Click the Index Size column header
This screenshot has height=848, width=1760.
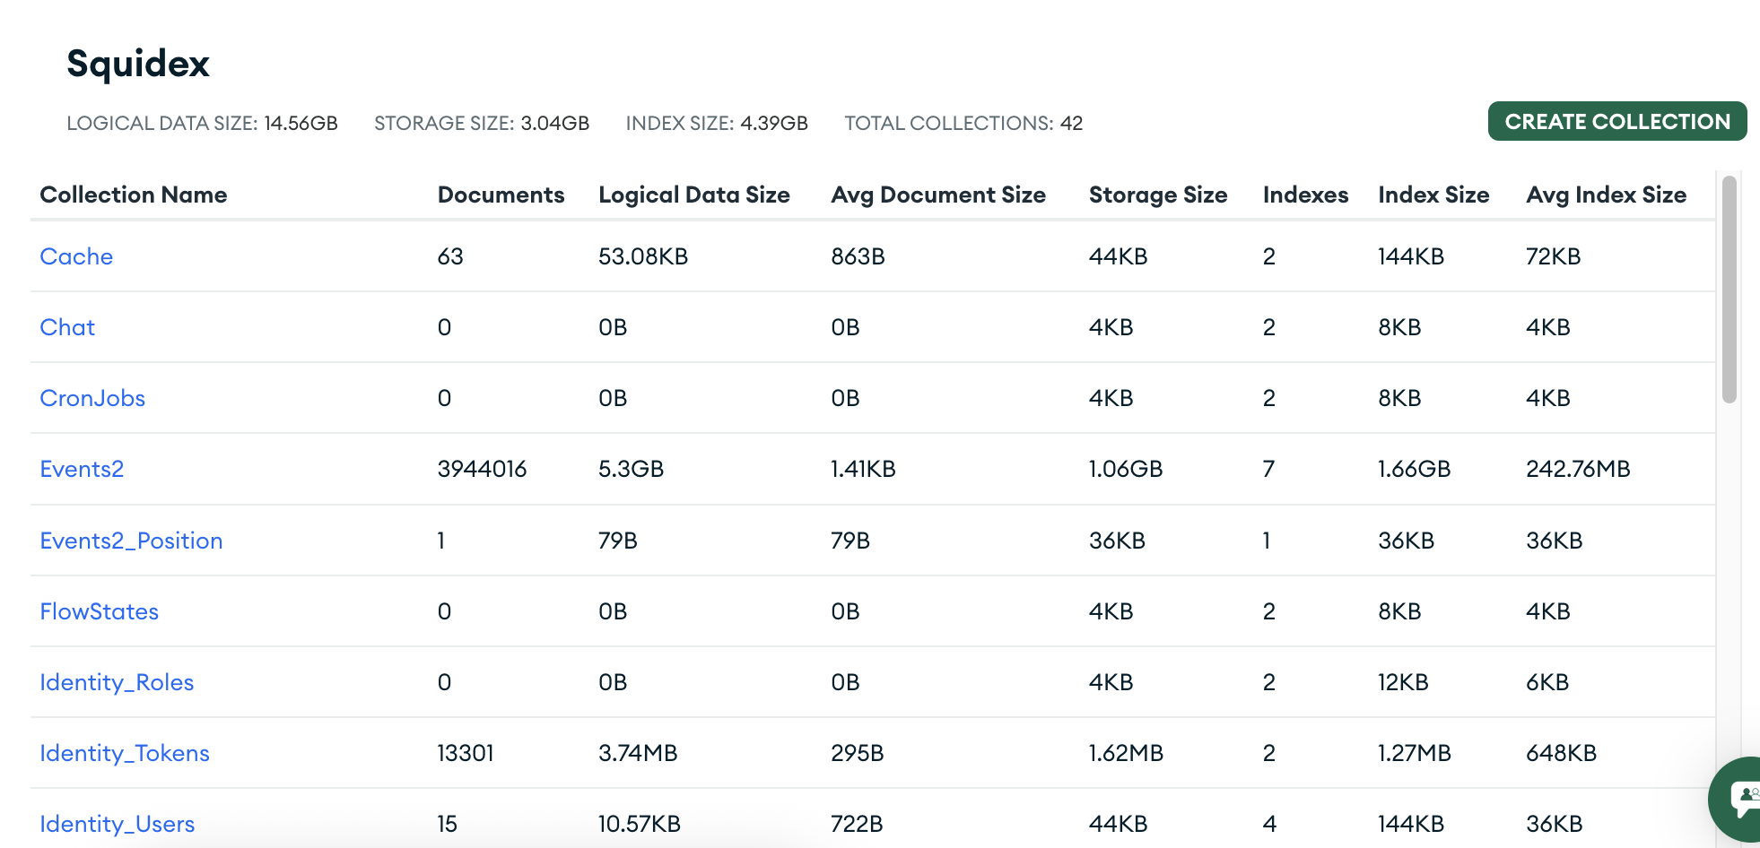click(x=1433, y=195)
